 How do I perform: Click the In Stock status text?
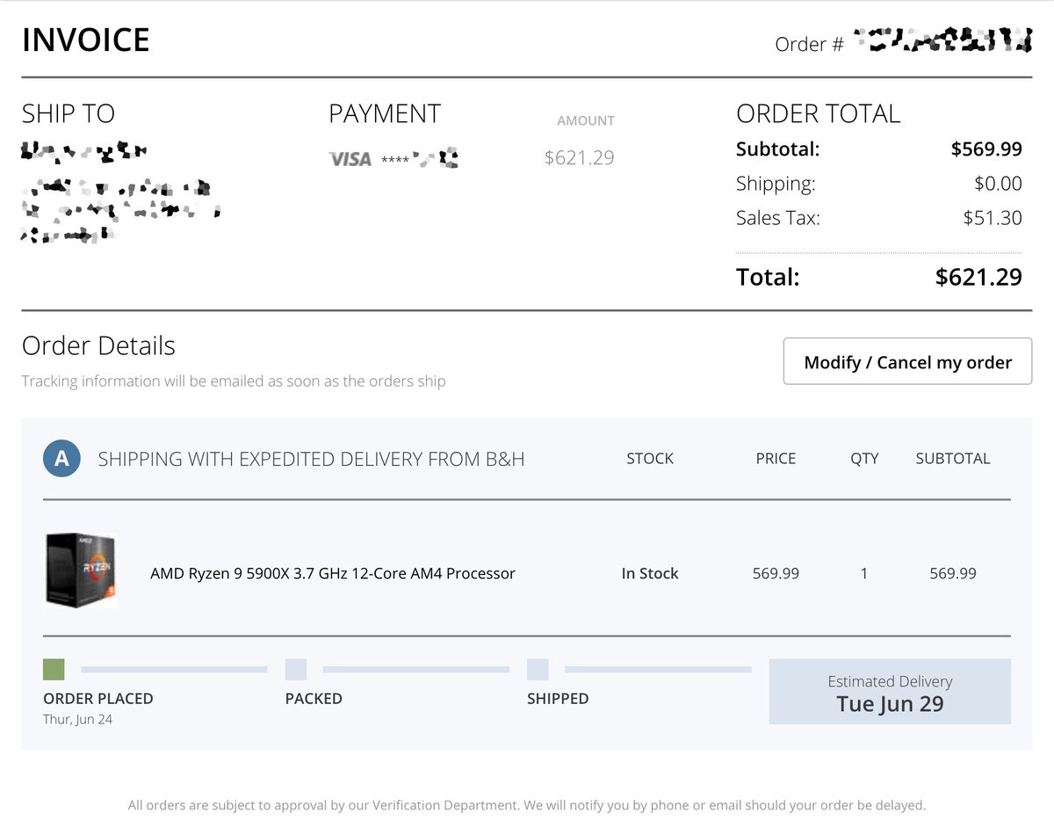pos(649,573)
